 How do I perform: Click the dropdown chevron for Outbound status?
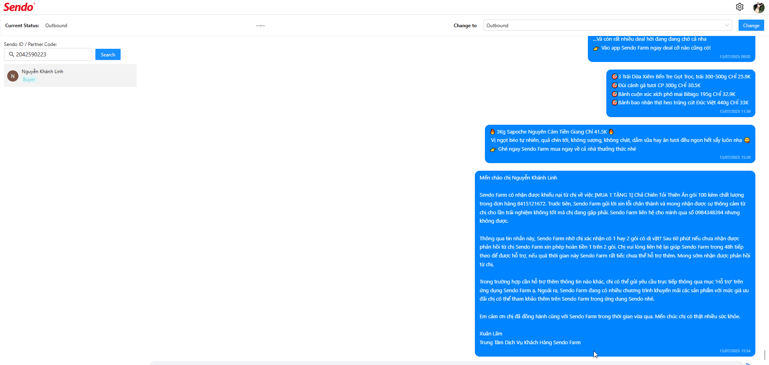click(x=727, y=25)
